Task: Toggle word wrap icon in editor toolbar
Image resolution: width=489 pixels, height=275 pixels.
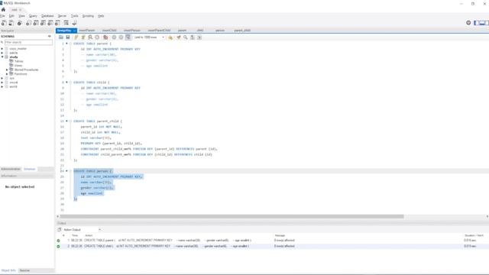Action: point(199,37)
